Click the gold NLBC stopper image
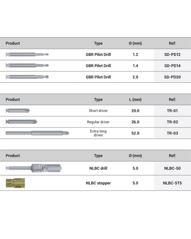191x239 pixels. 15,183
